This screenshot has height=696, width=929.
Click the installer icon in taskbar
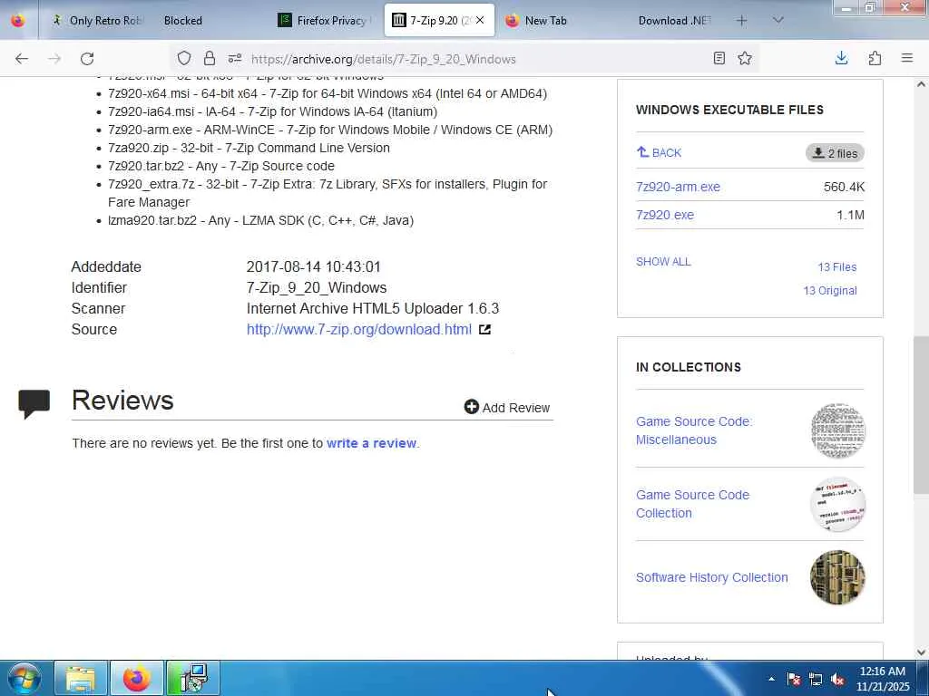[x=192, y=678]
